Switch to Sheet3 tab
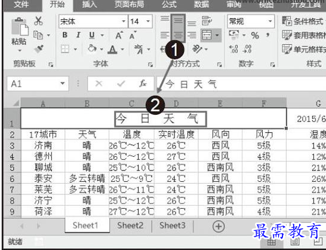This screenshot has width=326, height=250. point(173,225)
